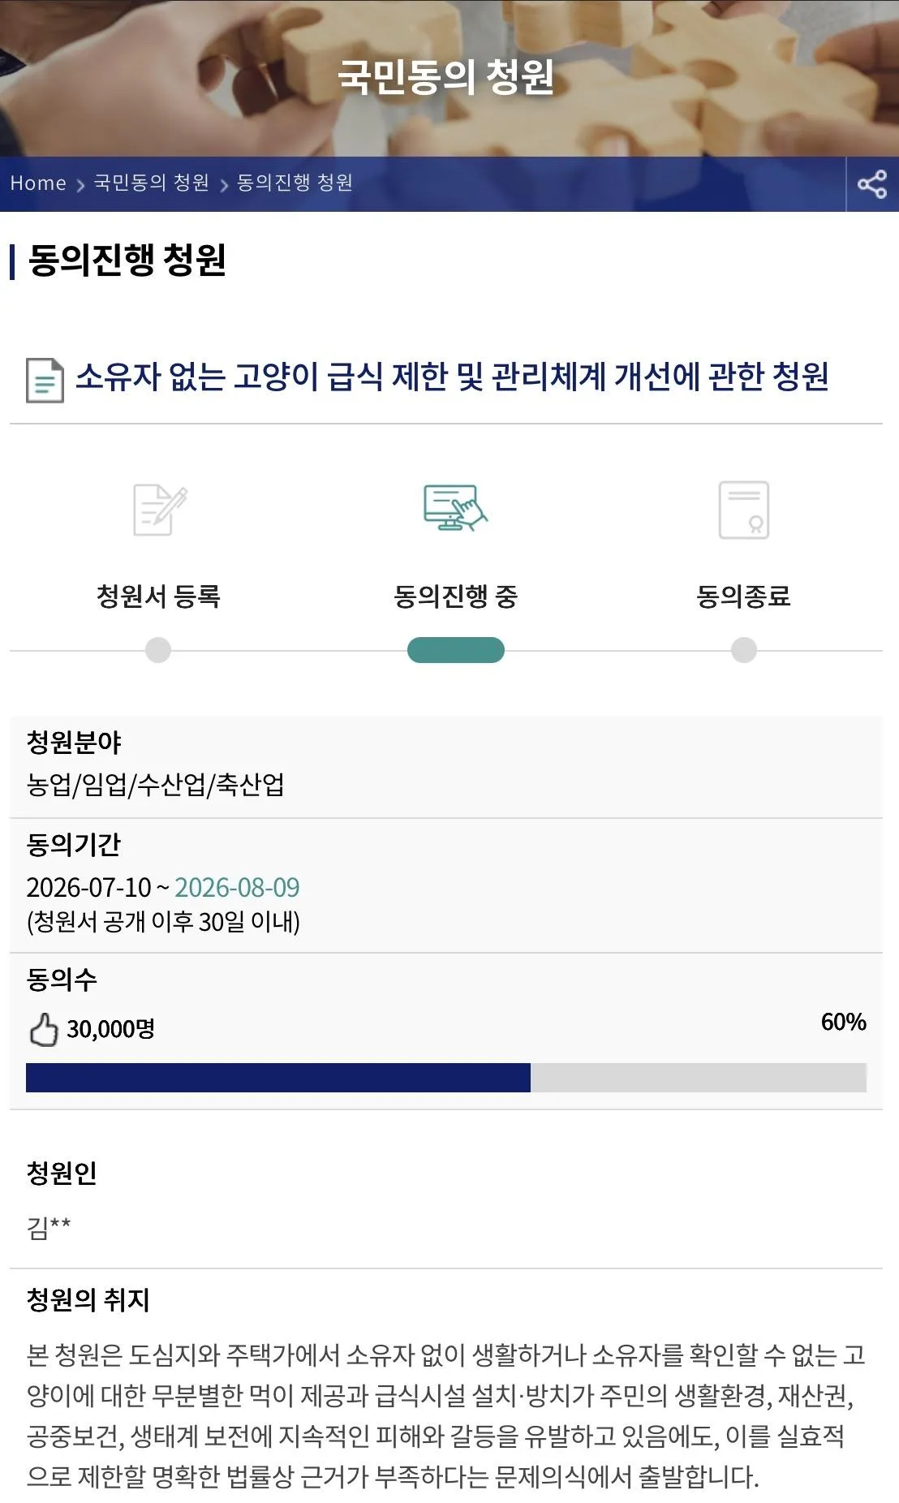This screenshot has height=1503, width=899.
Task: Click the 국민동의 청원 banner heading
Action: coord(446,77)
